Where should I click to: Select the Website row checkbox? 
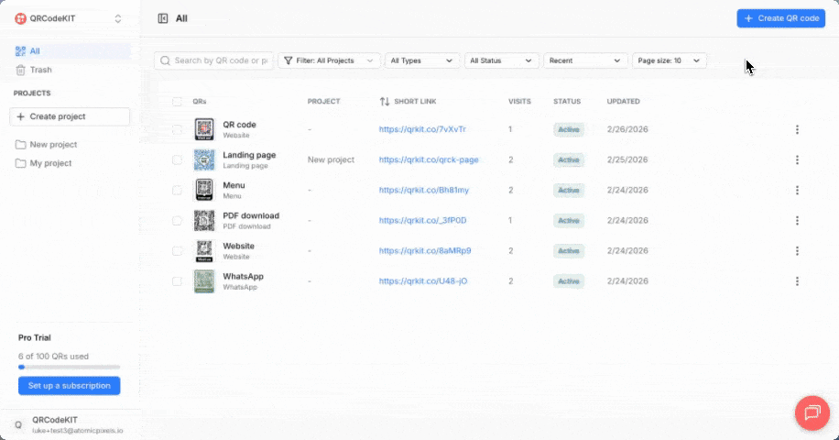178,250
